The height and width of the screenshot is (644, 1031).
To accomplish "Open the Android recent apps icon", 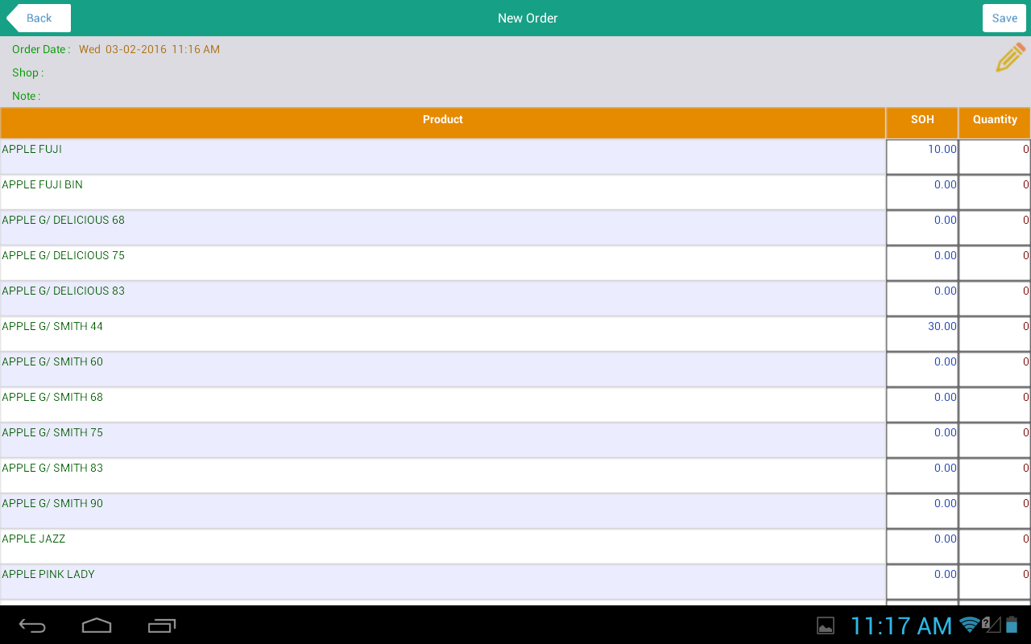I will [x=162, y=625].
